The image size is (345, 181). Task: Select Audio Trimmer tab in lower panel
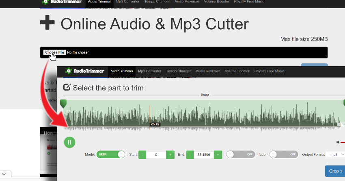[122, 71]
